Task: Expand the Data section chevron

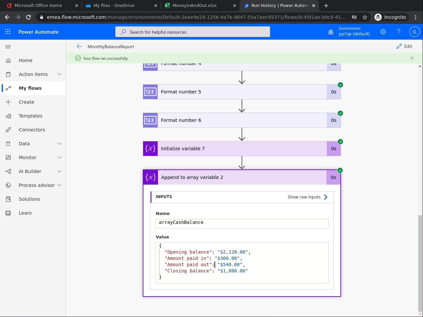Action: pyautogui.click(x=59, y=144)
